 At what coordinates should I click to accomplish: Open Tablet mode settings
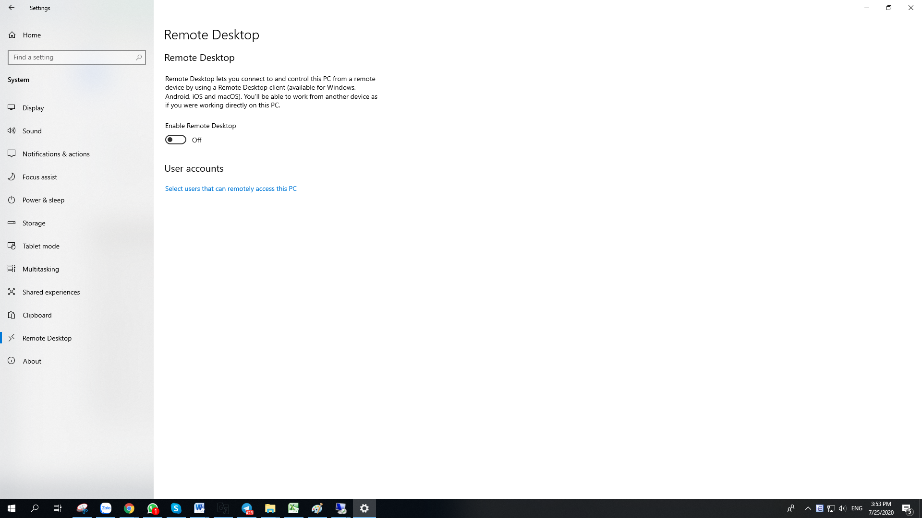tap(41, 246)
